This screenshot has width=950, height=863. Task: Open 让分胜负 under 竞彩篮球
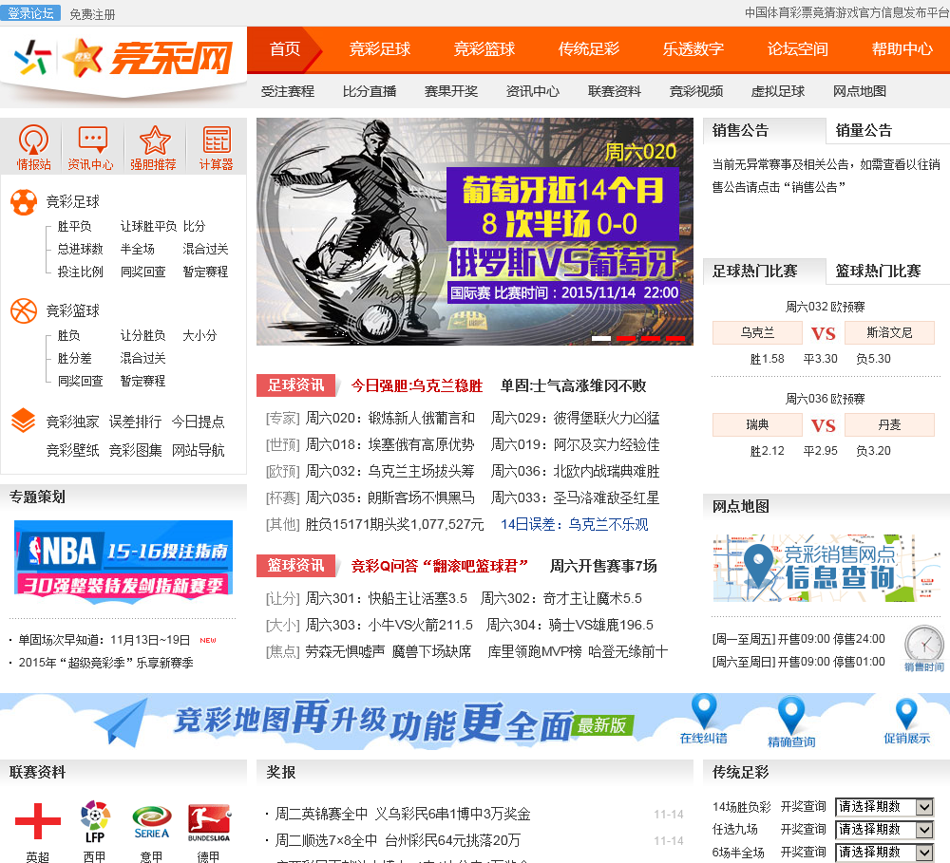click(x=143, y=335)
